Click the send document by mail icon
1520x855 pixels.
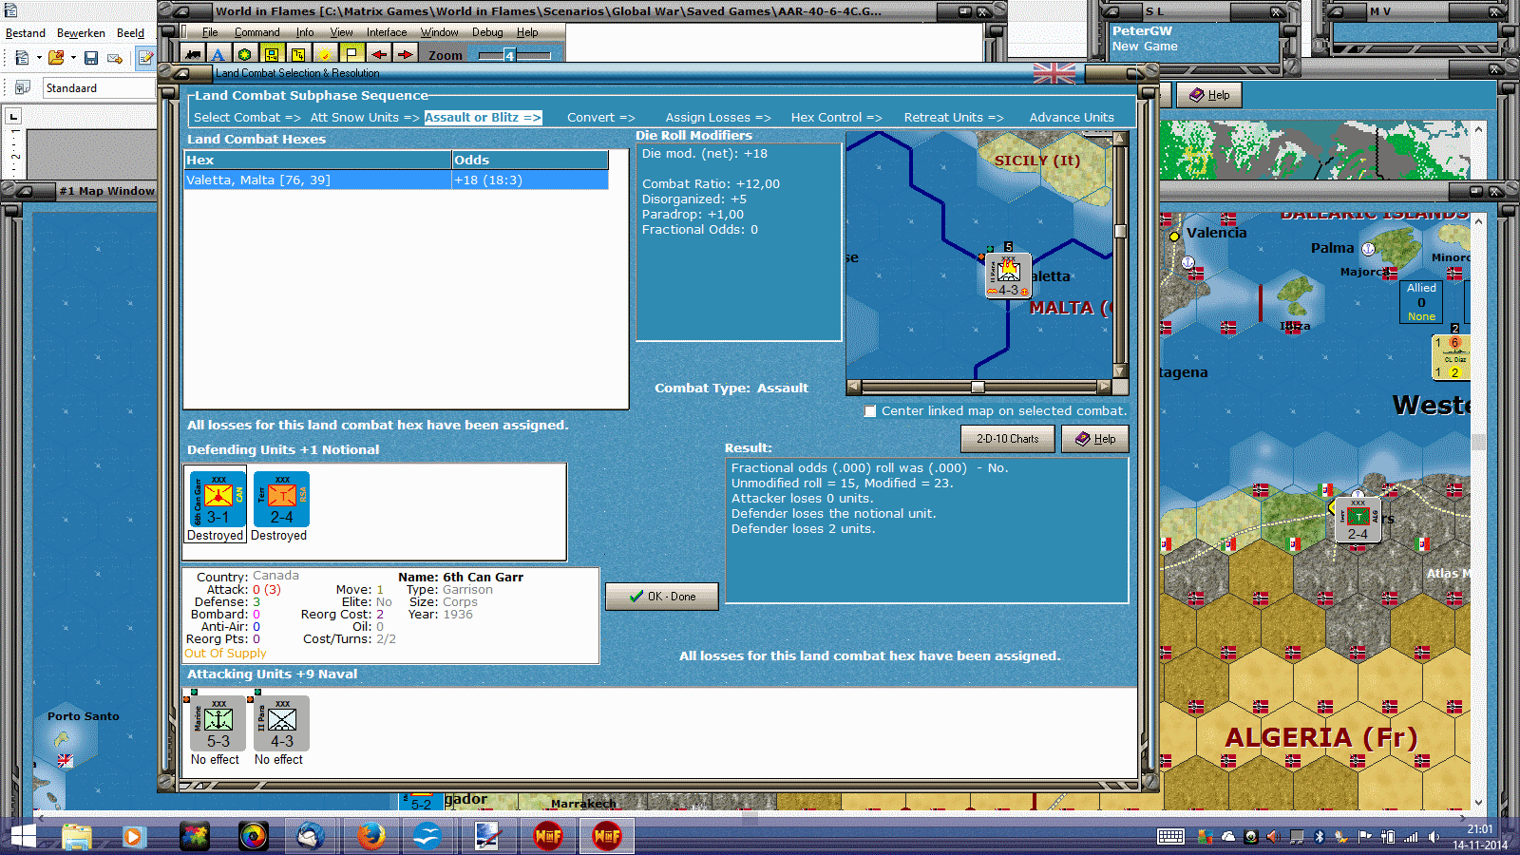pyautogui.click(x=115, y=58)
